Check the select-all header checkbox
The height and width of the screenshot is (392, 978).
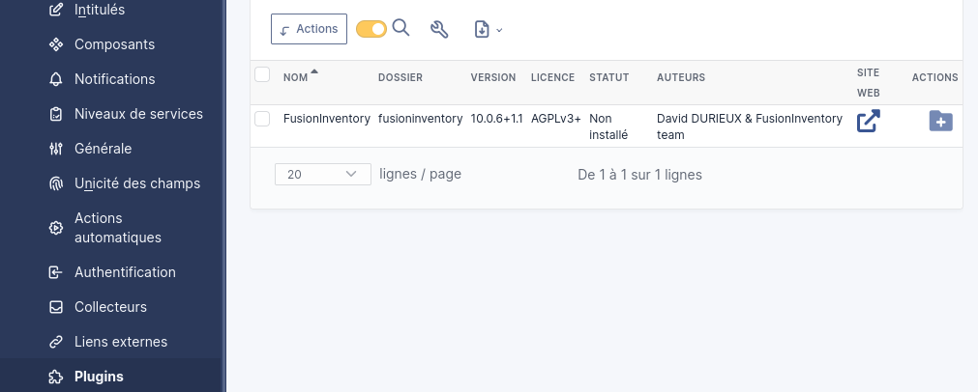(x=262, y=74)
